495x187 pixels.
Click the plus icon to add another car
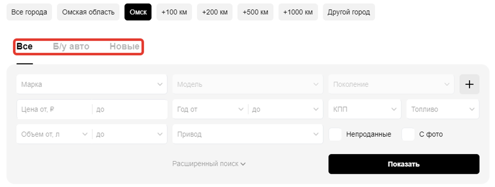[x=469, y=84]
